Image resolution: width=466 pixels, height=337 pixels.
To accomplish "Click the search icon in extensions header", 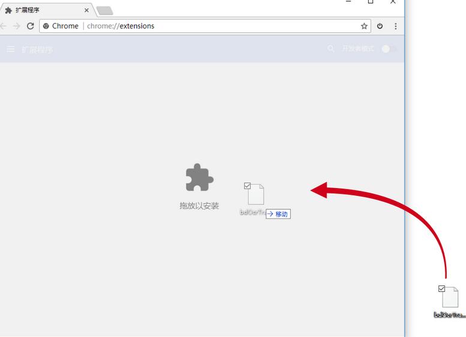I will tap(331, 49).
